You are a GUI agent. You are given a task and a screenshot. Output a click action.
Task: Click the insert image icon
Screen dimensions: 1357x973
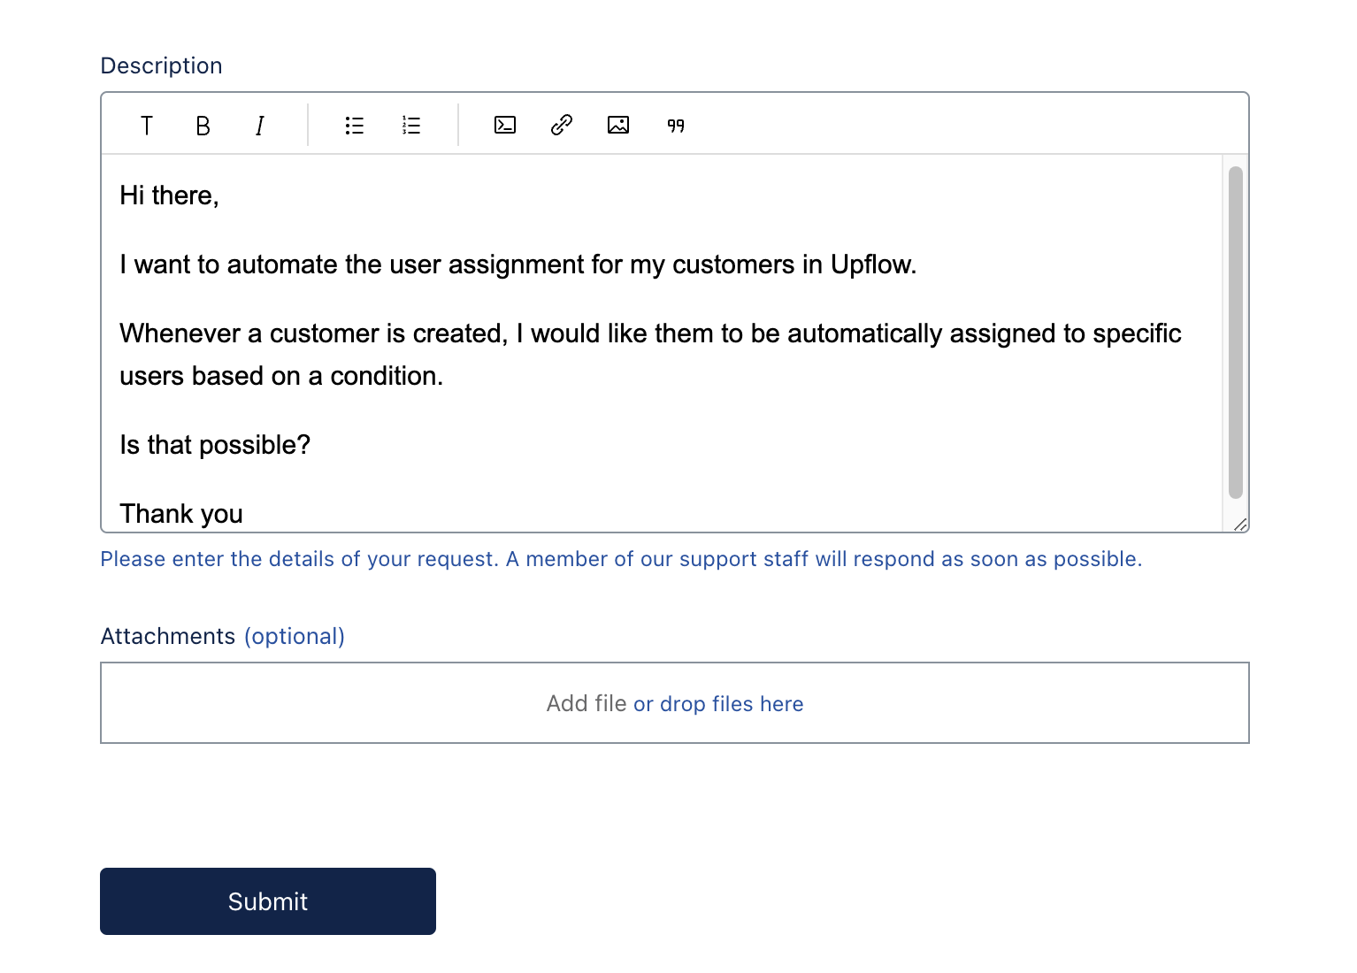618,126
